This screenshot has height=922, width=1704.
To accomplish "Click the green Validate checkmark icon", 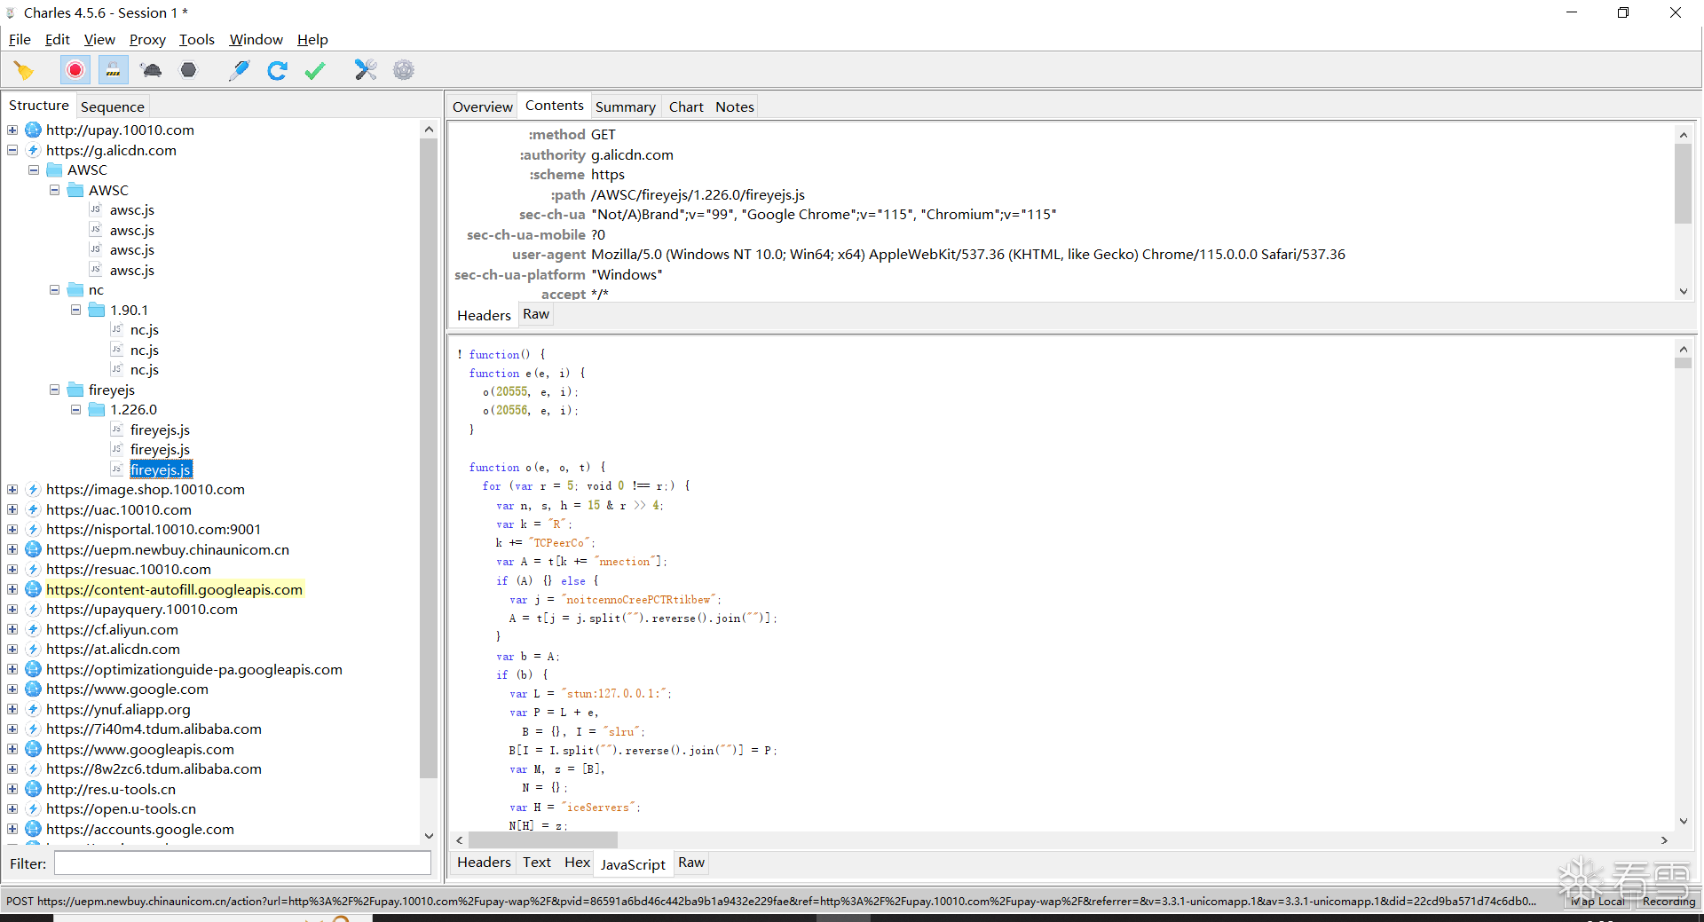I will 315,70.
